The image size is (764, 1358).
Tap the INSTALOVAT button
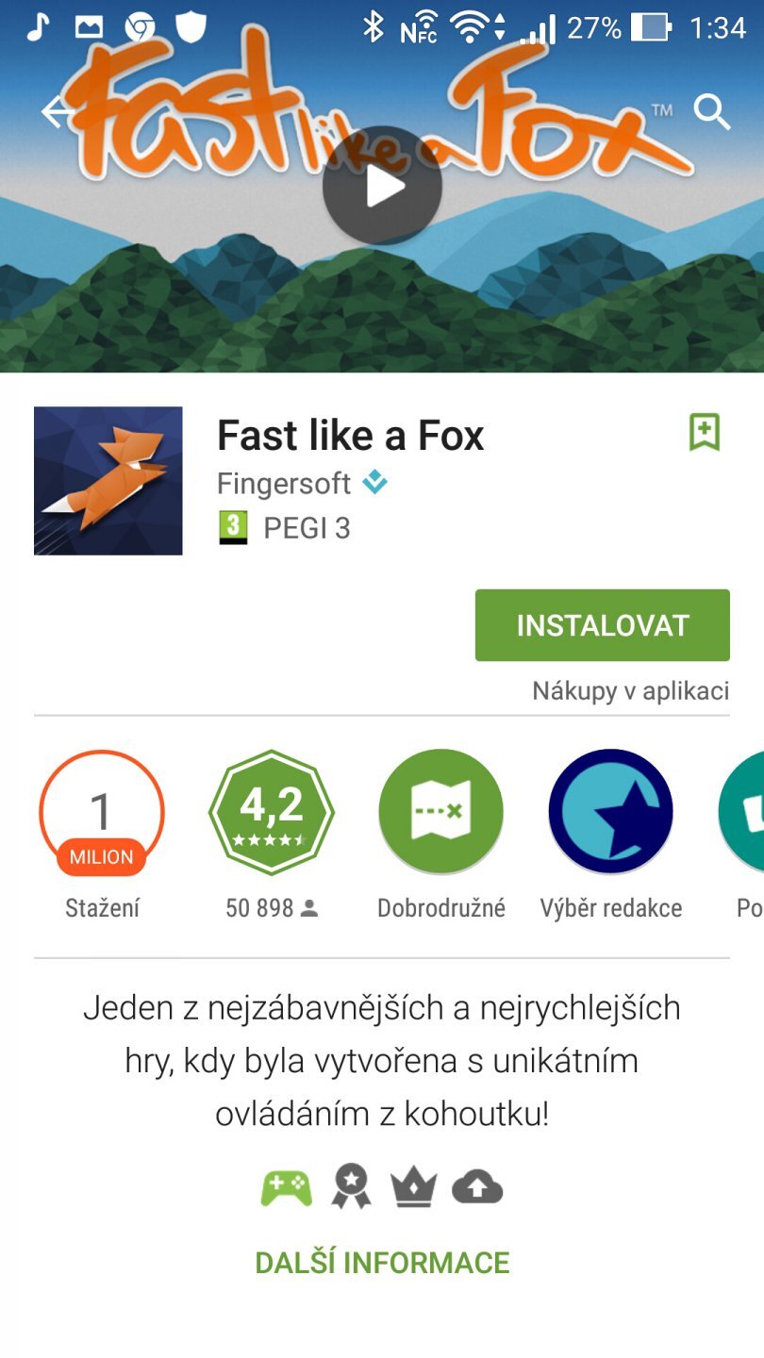603,625
